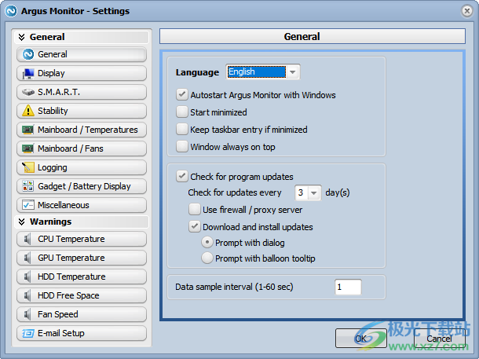Open the S.M.A.R.T. drive icon entry
This screenshot has width=479, height=359.
pos(27,92)
